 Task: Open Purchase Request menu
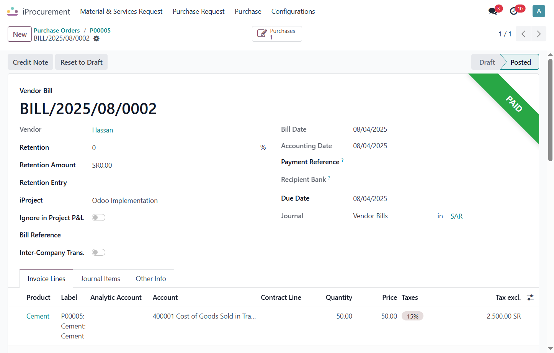pos(198,11)
